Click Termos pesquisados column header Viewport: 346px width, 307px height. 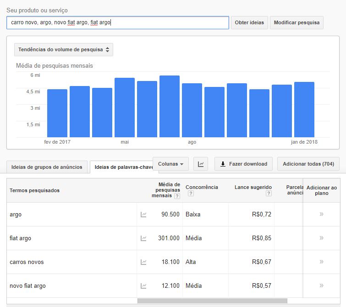pos(34,190)
